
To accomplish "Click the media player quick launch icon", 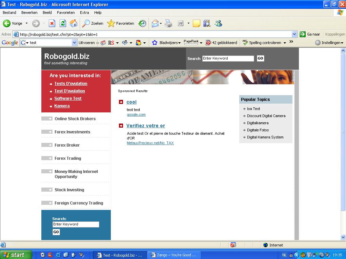I will click(43, 255).
